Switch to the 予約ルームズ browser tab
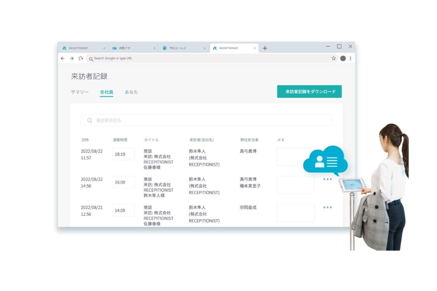This screenshot has width=437, height=291. [183, 48]
